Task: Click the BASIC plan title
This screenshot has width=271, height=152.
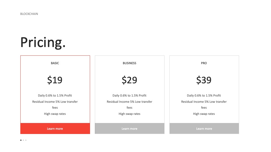Action: [55, 63]
